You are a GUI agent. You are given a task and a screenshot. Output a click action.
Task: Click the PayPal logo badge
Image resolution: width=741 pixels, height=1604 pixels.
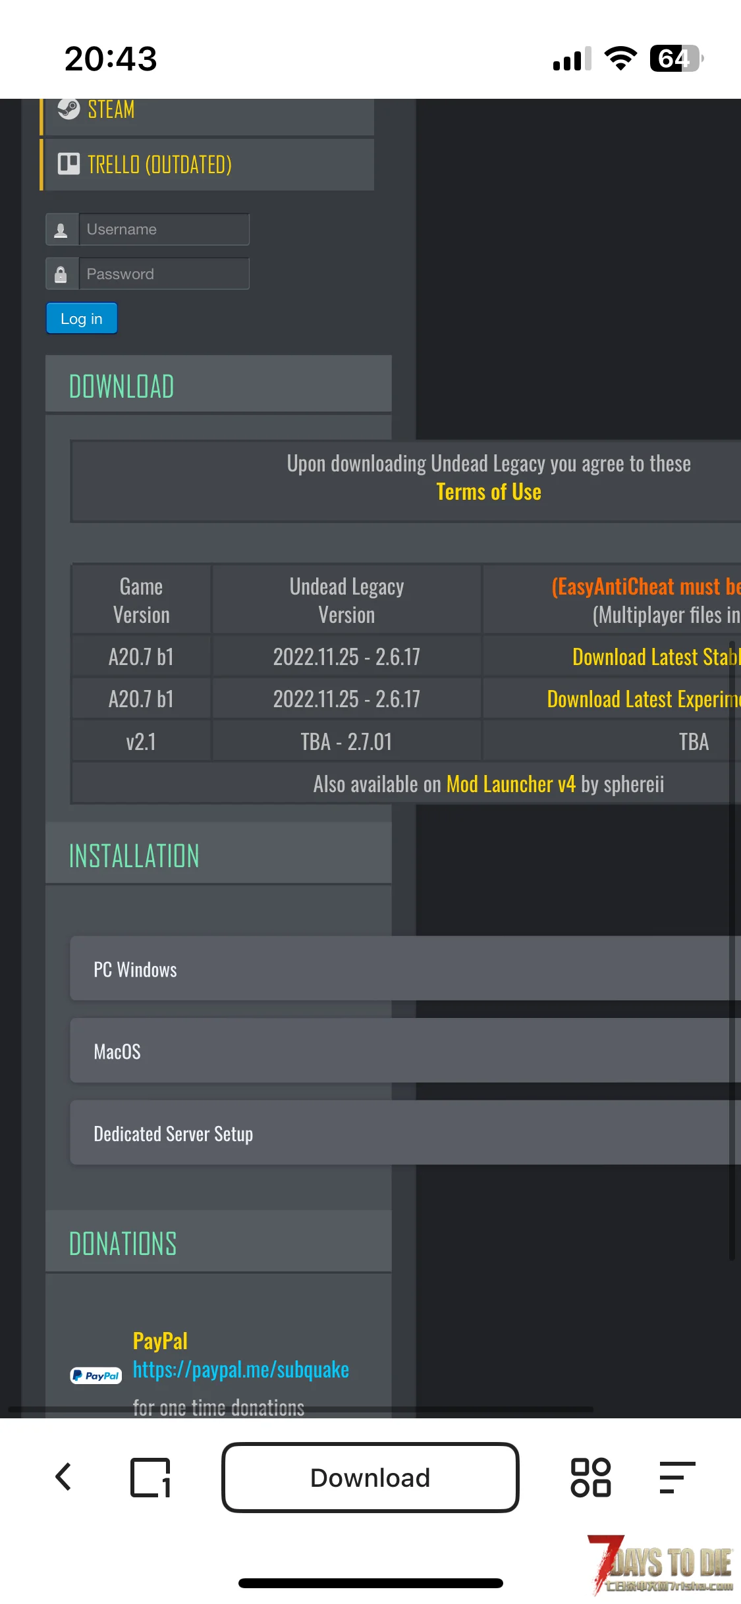click(96, 1376)
